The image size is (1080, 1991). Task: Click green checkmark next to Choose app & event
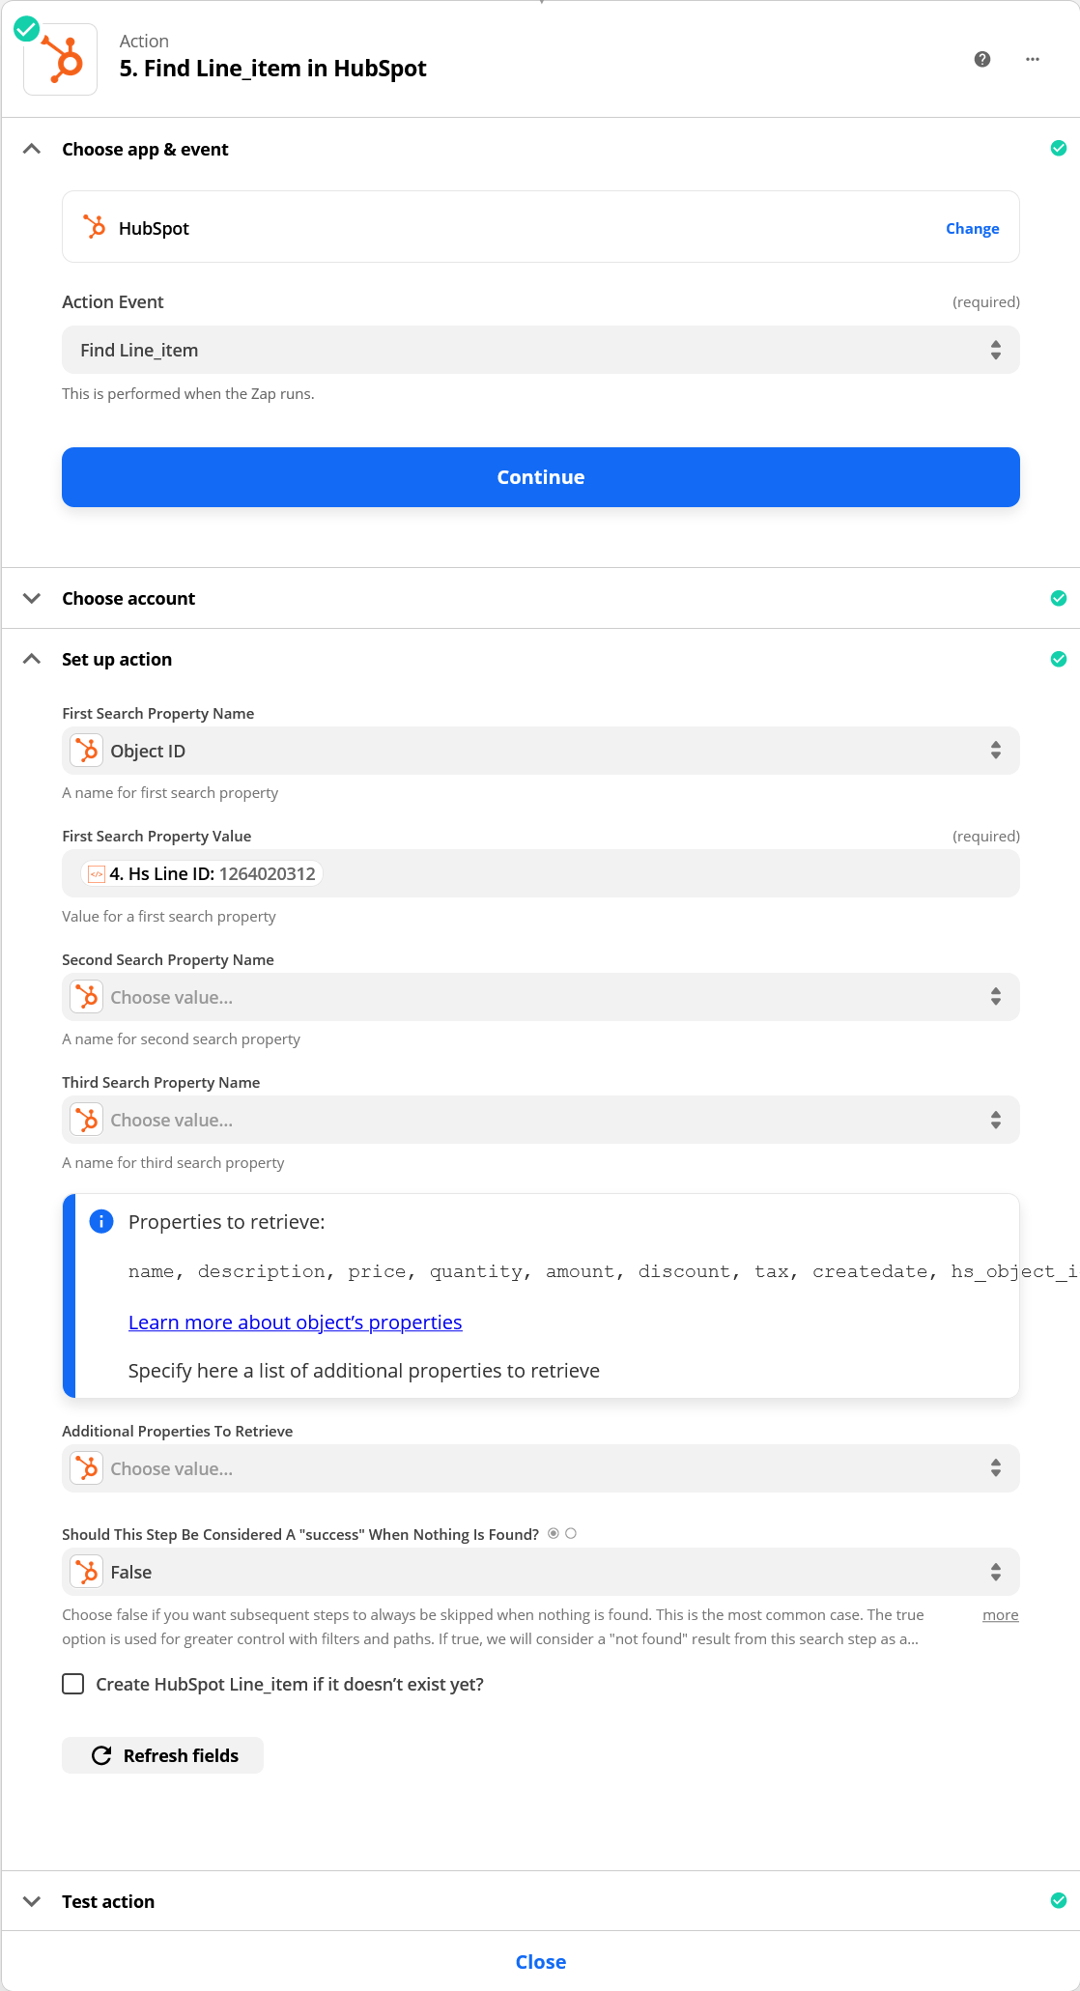click(1059, 149)
